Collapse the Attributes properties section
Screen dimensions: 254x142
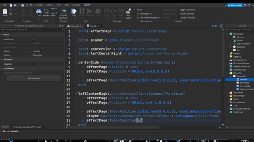point(2,69)
